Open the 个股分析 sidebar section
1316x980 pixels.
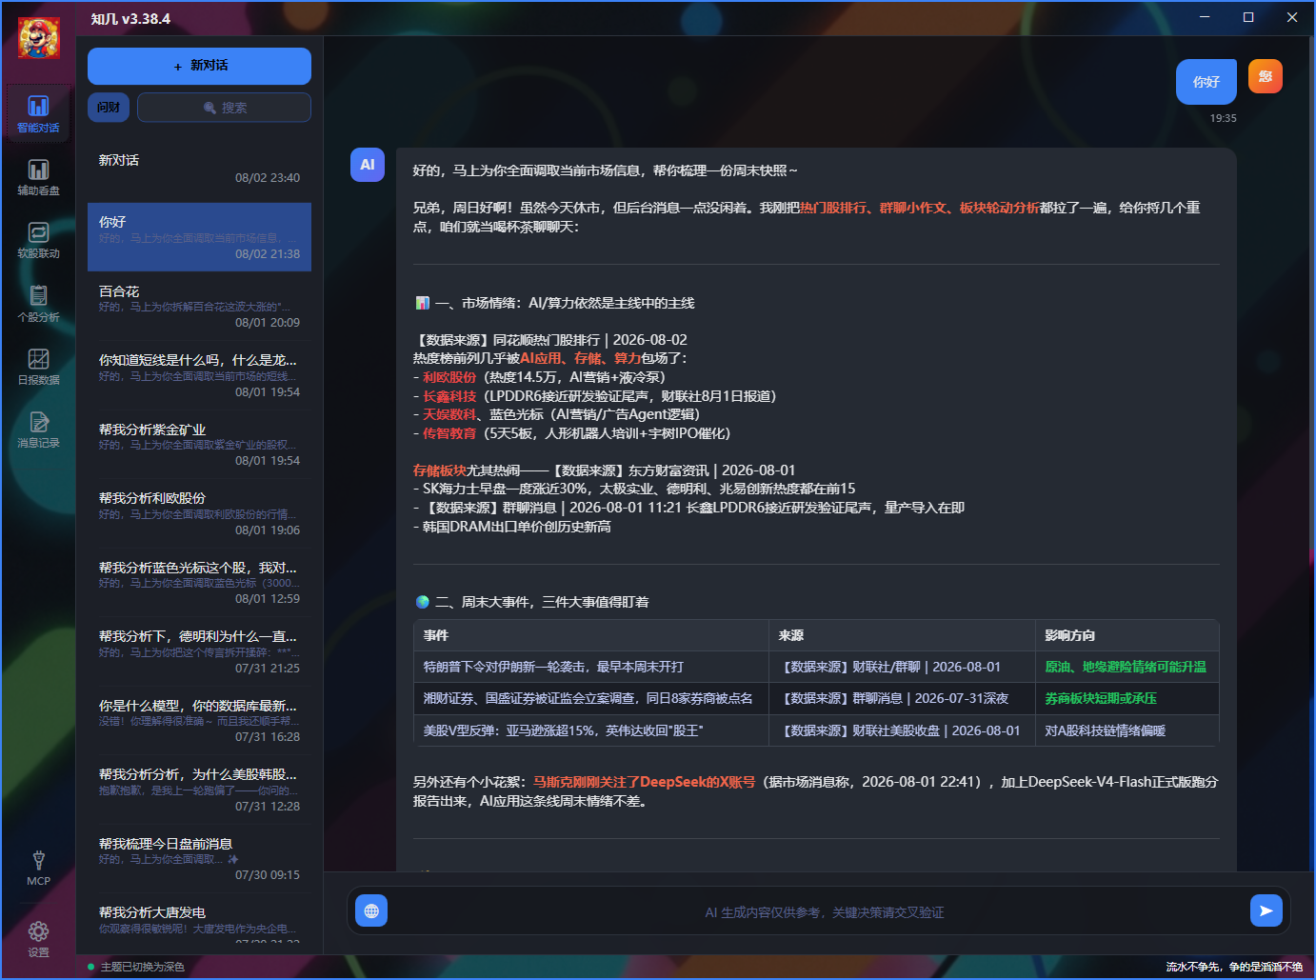(x=38, y=304)
